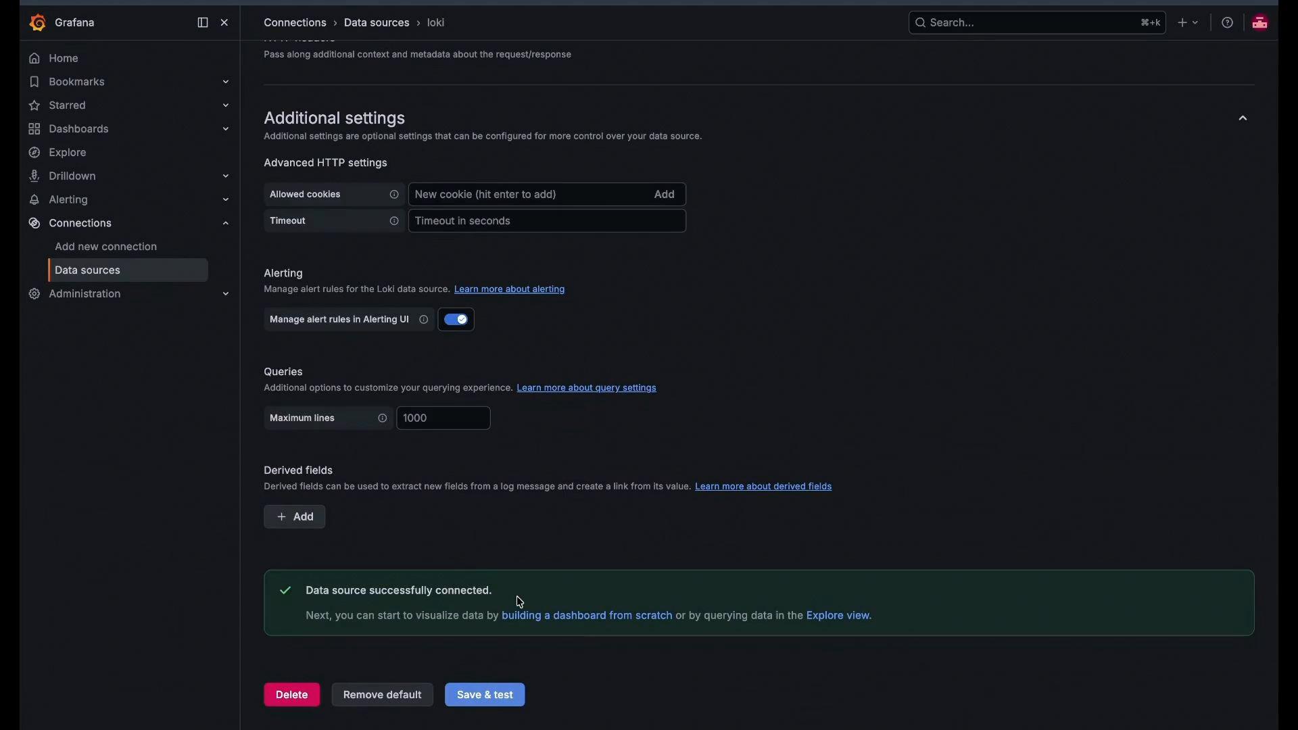This screenshot has width=1298, height=730.
Task: Focus the Timeout in seconds field
Action: [x=548, y=222]
